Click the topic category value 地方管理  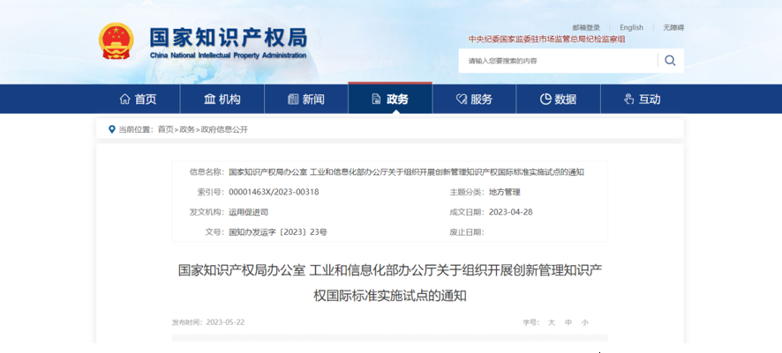(505, 192)
